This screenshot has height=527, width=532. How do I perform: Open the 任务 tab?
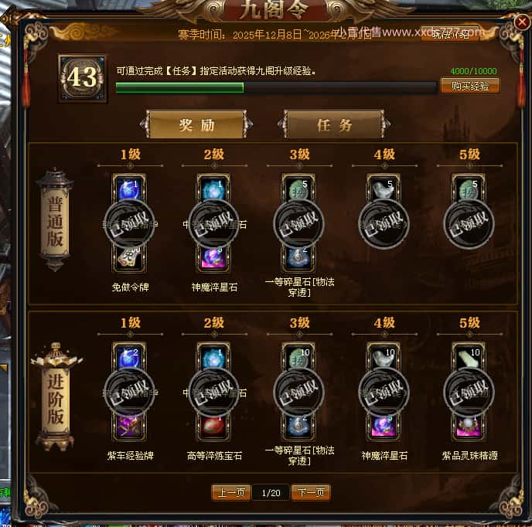tap(334, 124)
